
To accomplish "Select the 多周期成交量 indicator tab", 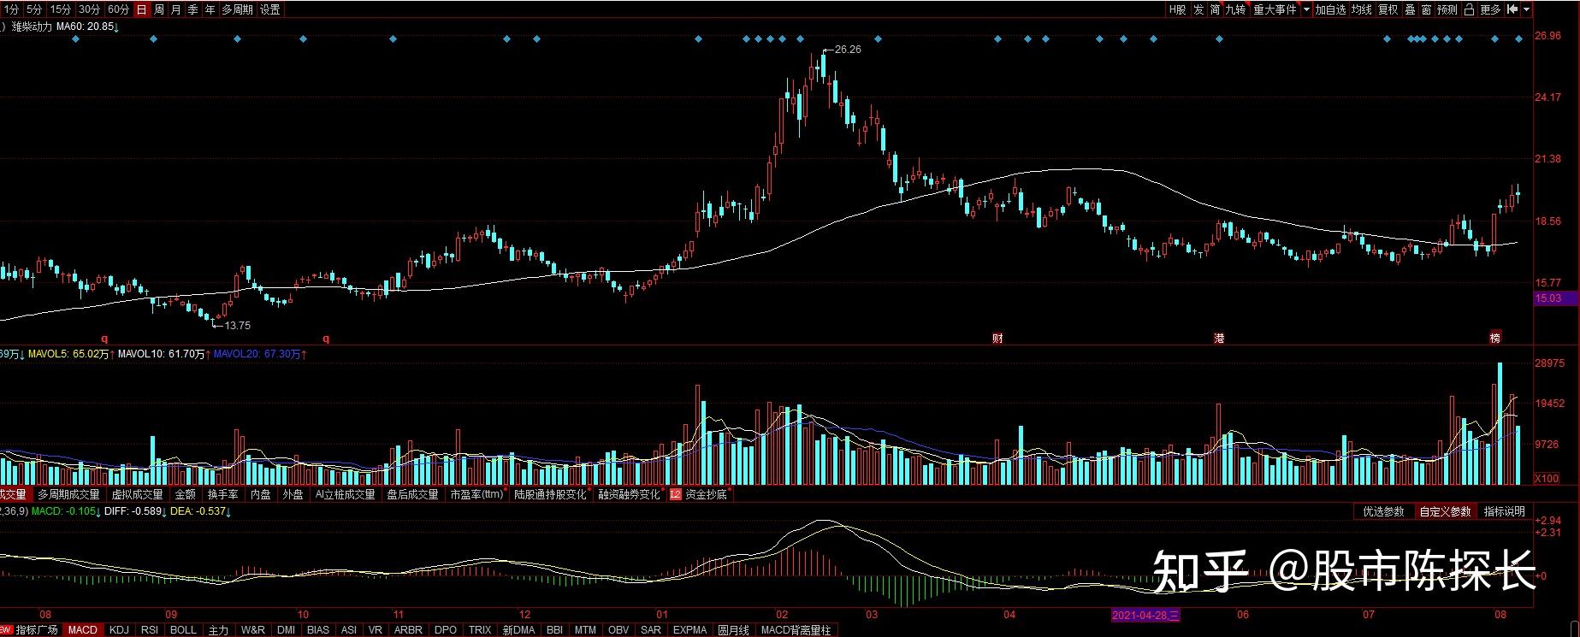I will tap(68, 494).
